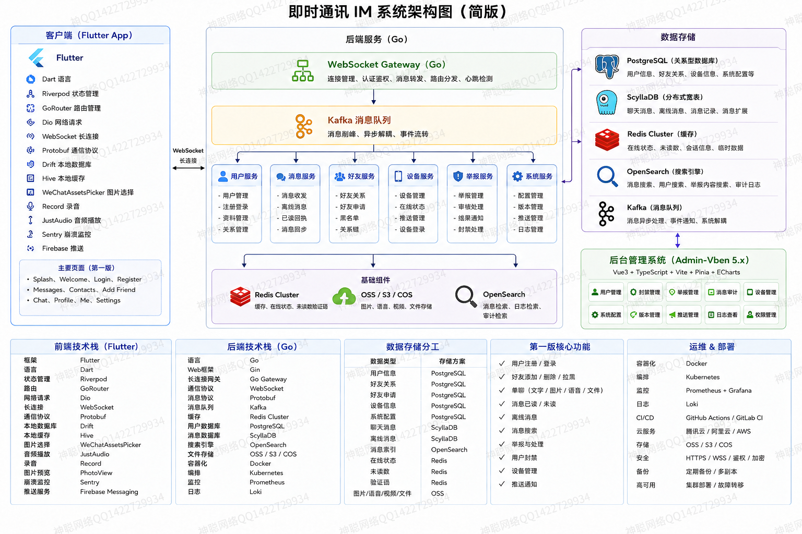
Task: Click the 用户服务 person icon
Action: [x=223, y=176]
